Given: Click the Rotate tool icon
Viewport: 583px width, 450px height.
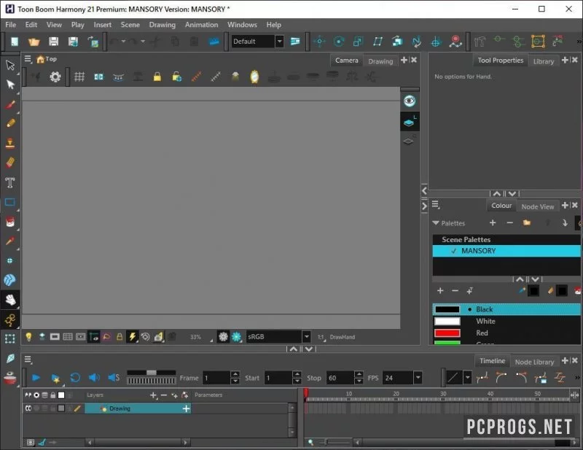Looking at the screenshot, I should point(339,42).
